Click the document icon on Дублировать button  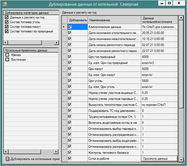7,159
